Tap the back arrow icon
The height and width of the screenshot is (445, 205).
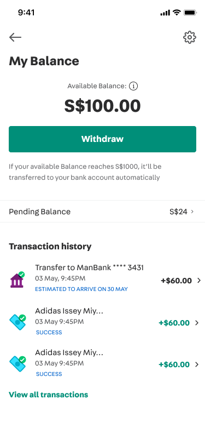(15, 37)
